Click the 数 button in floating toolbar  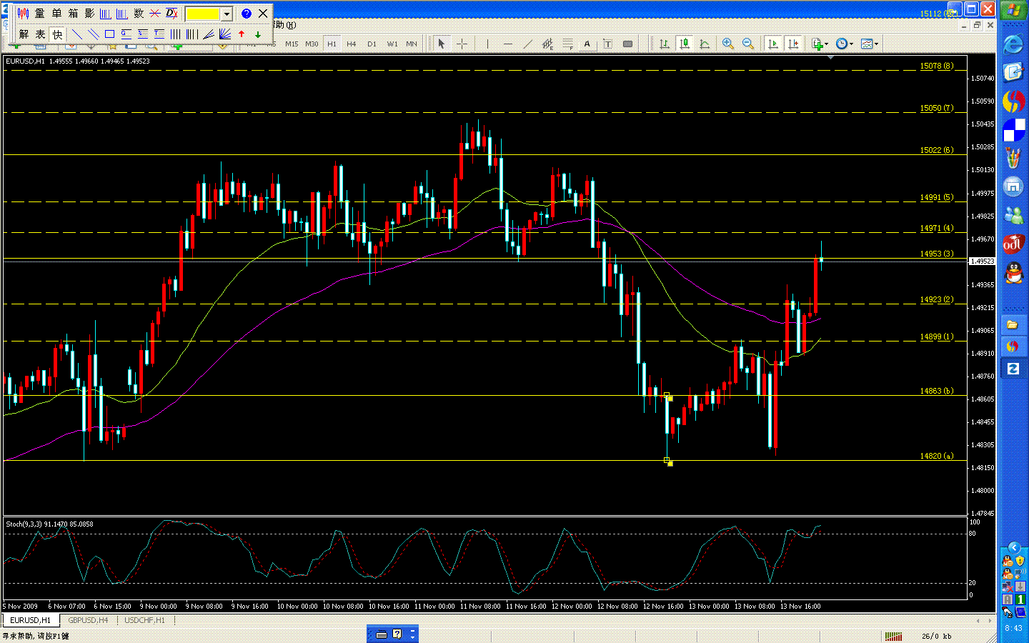click(139, 14)
